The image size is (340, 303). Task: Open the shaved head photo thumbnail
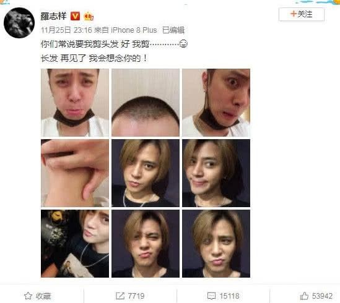[146, 103]
